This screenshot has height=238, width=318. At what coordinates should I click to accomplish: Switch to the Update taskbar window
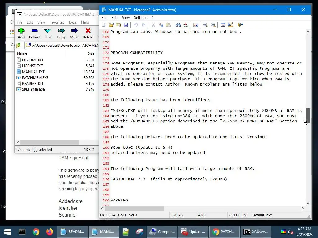click(x=193, y=232)
